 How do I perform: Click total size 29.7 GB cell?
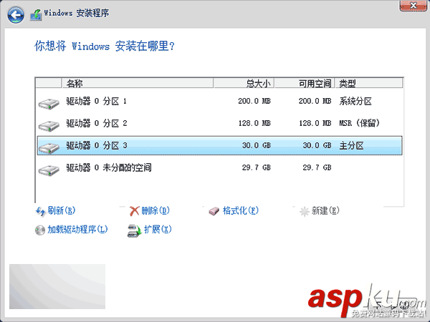tap(257, 167)
